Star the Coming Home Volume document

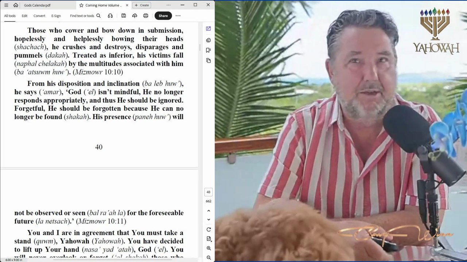coord(81,5)
